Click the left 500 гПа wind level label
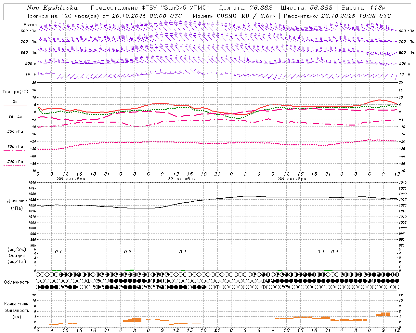The image size is (416, 333). coord(29,31)
